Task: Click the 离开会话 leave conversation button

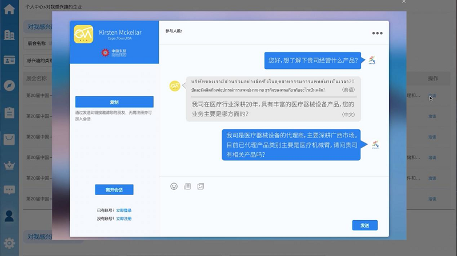Action: pos(114,190)
